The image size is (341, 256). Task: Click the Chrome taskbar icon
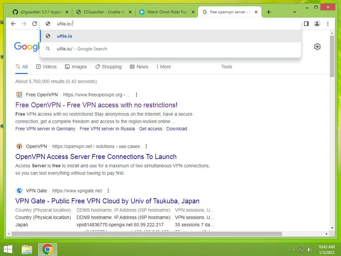[47, 249]
